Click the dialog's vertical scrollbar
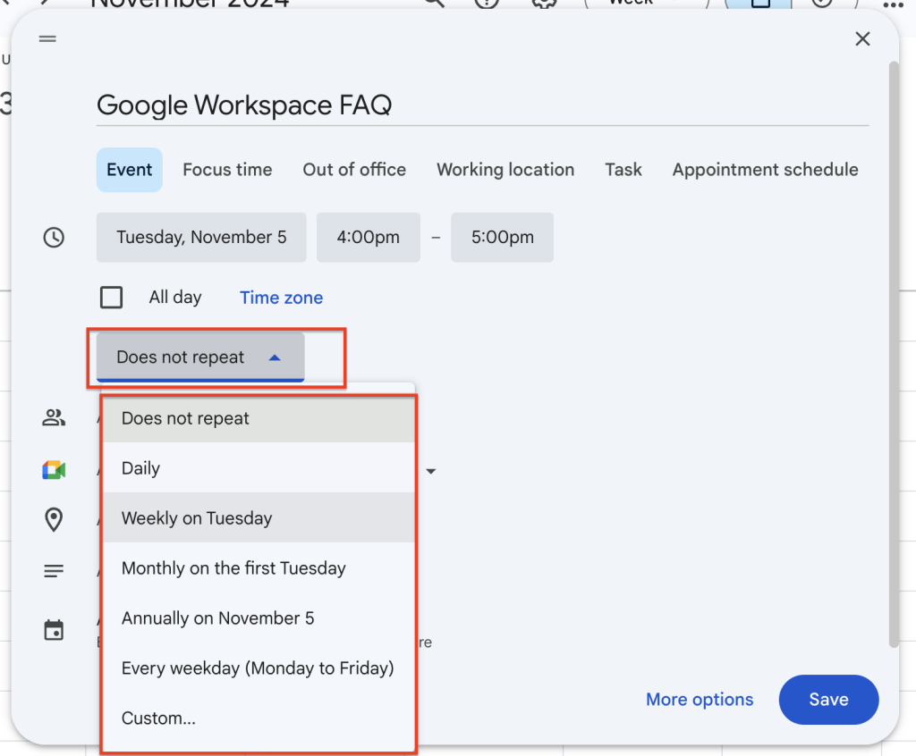 pyautogui.click(x=894, y=353)
